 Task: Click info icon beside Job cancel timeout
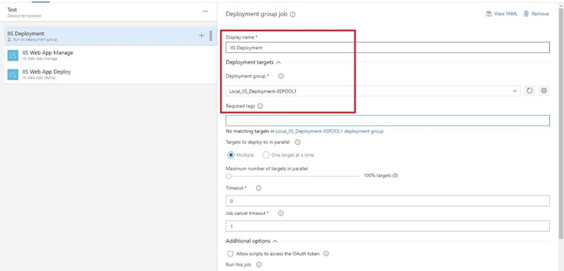point(281,214)
